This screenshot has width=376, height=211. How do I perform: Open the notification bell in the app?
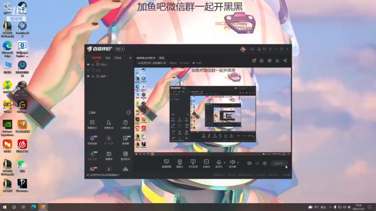[277, 60]
